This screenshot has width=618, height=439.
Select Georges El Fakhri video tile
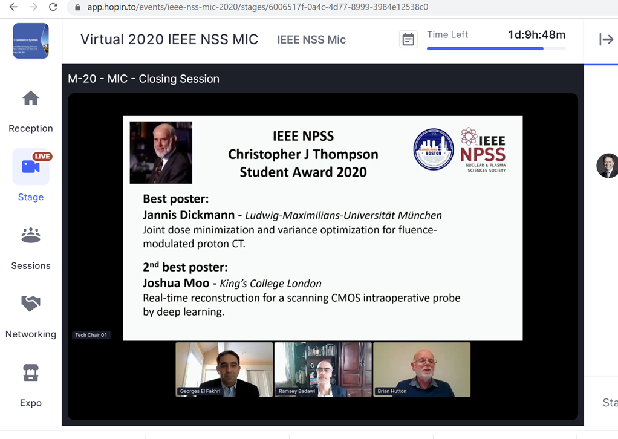point(224,369)
